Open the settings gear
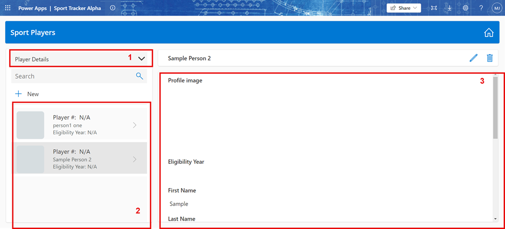The height and width of the screenshot is (229, 505). 466,8
